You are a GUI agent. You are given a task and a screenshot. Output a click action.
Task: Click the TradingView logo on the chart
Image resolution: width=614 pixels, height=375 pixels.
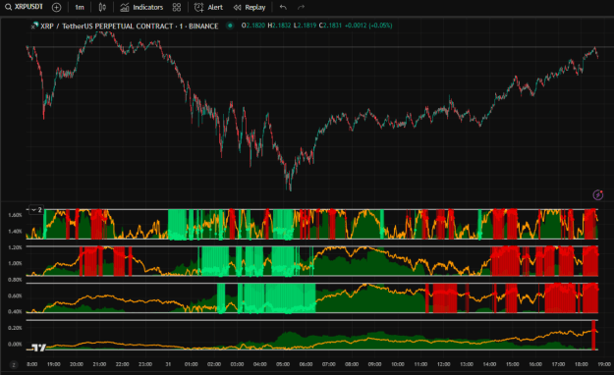click(x=38, y=348)
